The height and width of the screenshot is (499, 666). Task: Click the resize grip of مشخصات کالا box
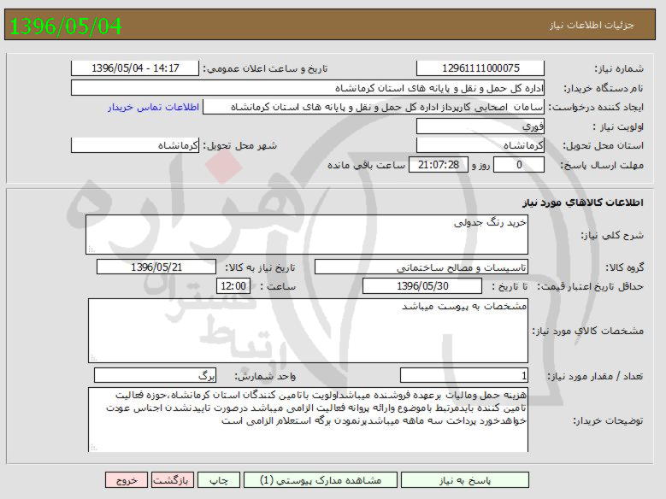[x=94, y=358]
